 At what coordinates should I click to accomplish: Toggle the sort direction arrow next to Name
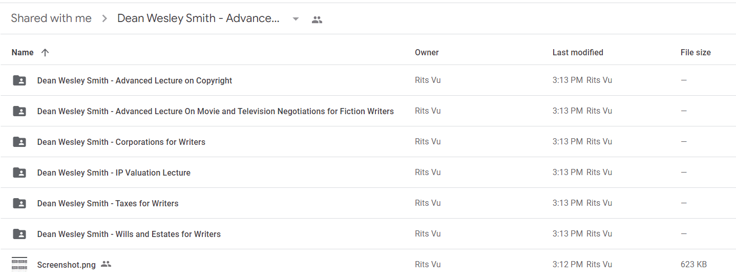(45, 52)
